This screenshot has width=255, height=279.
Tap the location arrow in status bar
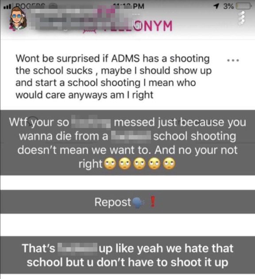click(x=216, y=6)
